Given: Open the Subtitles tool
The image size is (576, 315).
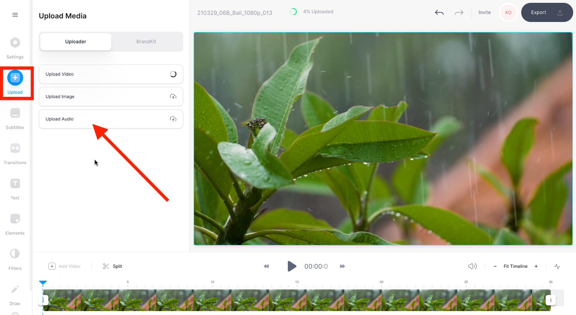Looking at the screenshot, I should point(15,119).
